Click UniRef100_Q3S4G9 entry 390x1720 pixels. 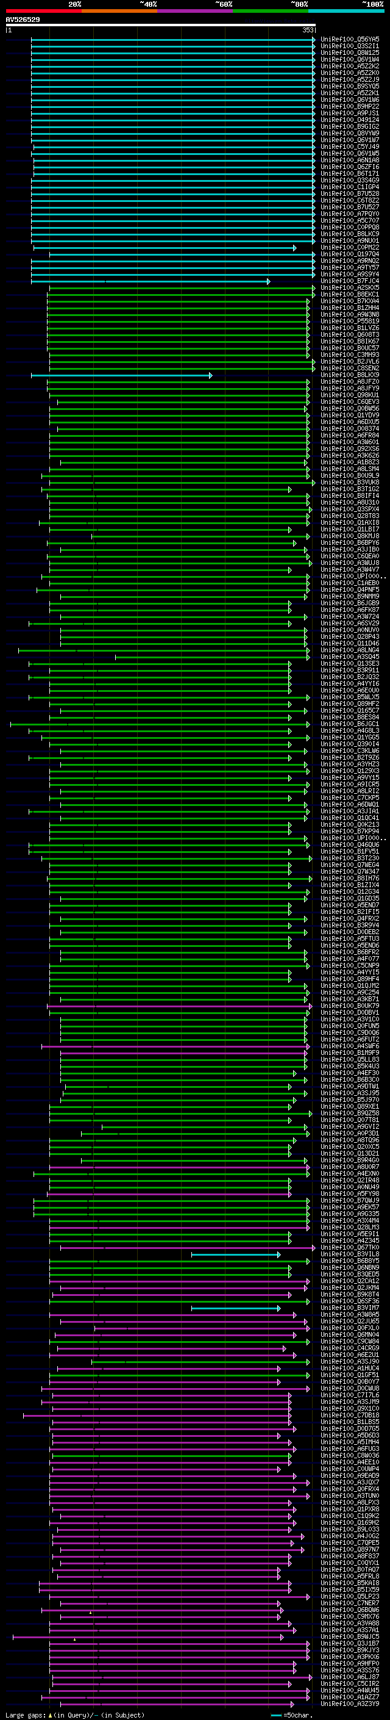350,180
